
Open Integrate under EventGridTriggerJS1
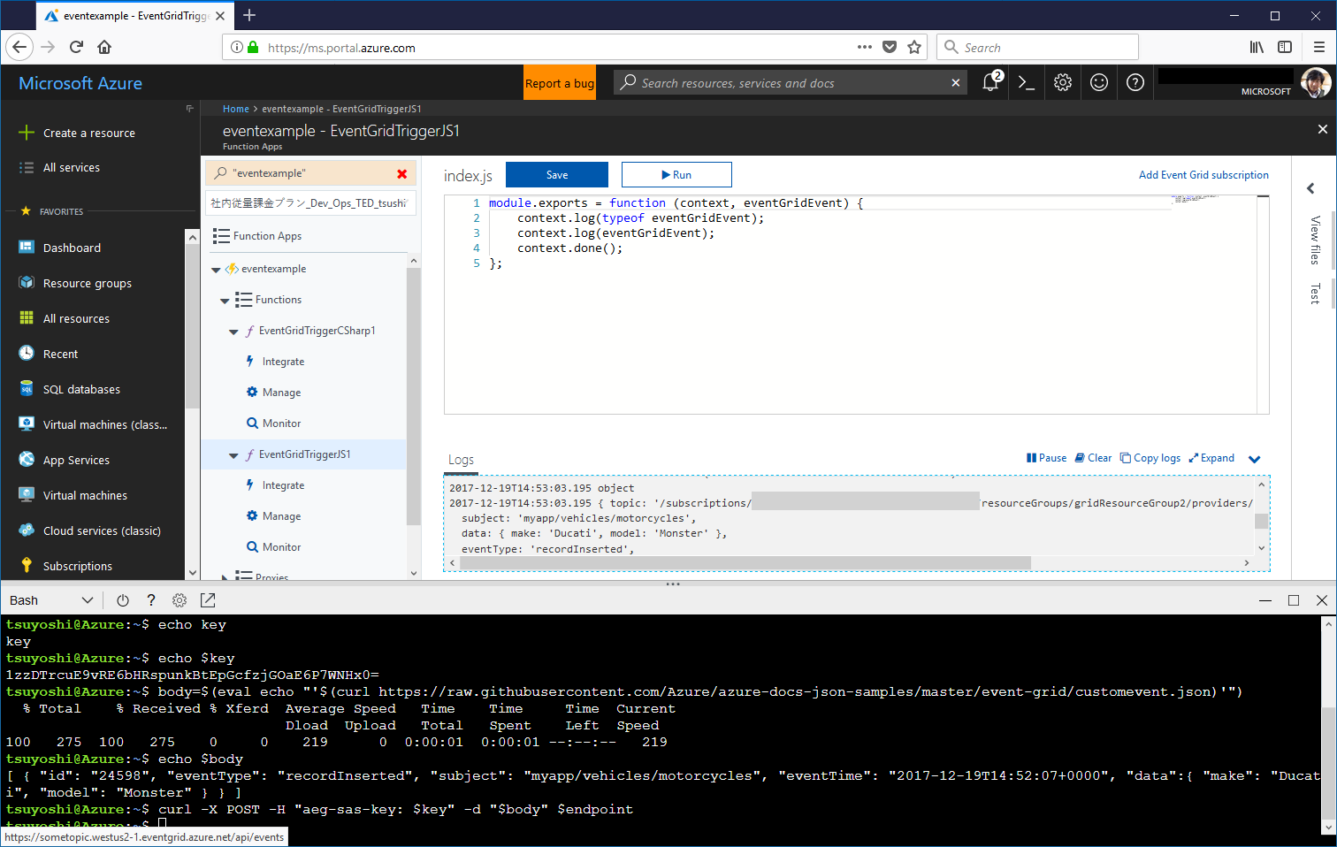(283, 485)
